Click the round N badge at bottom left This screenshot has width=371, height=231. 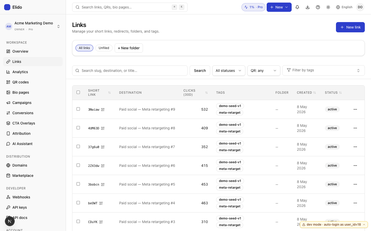10,221
